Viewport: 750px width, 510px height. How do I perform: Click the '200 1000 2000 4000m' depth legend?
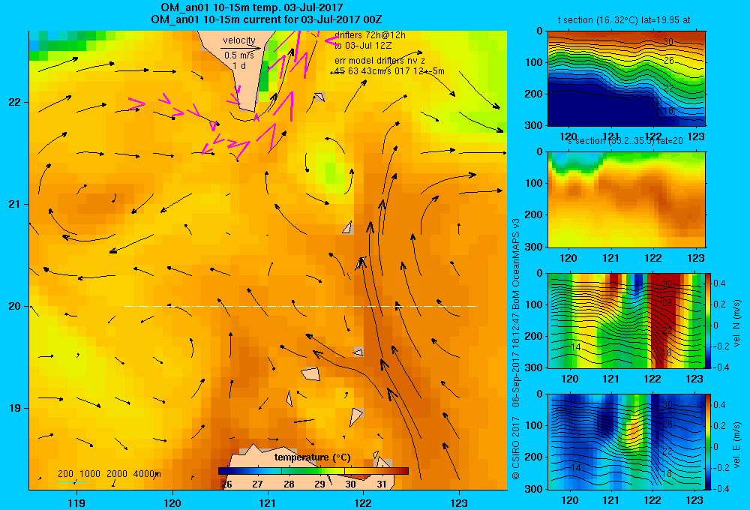coord(109,474)
